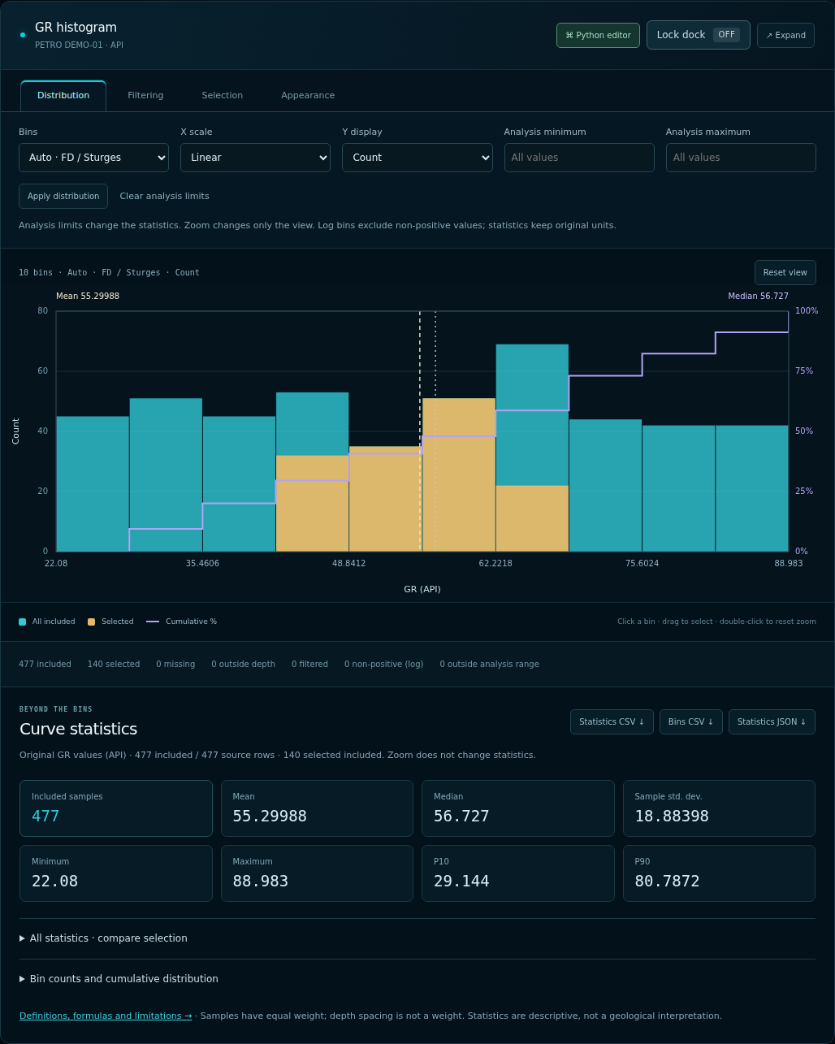835x1044 pixels.
Task: Click the '477 included' status text
Action: (x=45, y=665)
